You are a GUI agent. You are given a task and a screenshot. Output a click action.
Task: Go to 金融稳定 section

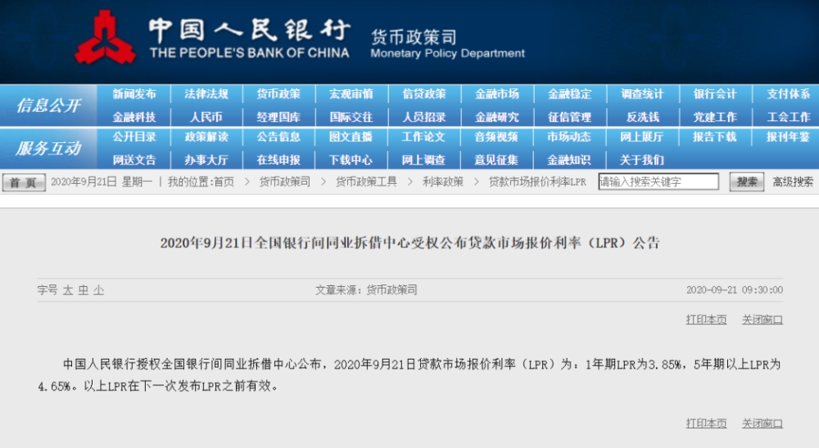pyautogui.click(x=569, y=94)
